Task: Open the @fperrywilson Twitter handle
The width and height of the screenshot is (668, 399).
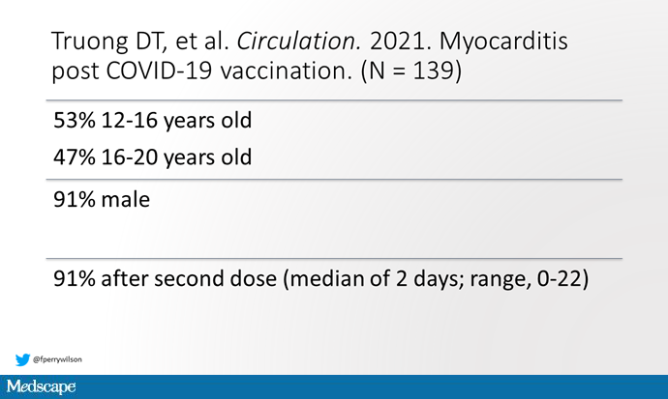Action: click(57, 359)
